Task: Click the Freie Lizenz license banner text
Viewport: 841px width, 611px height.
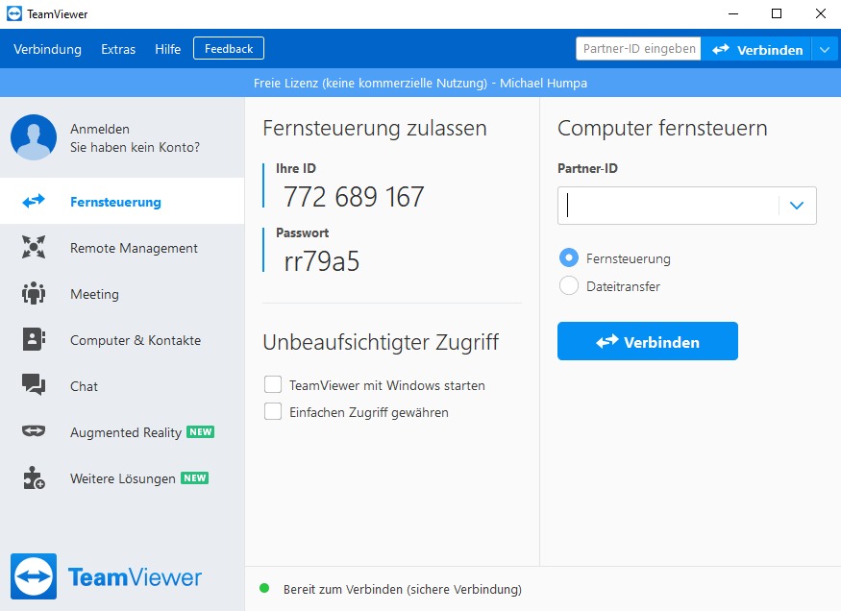Action: click(x=421, y=83)
